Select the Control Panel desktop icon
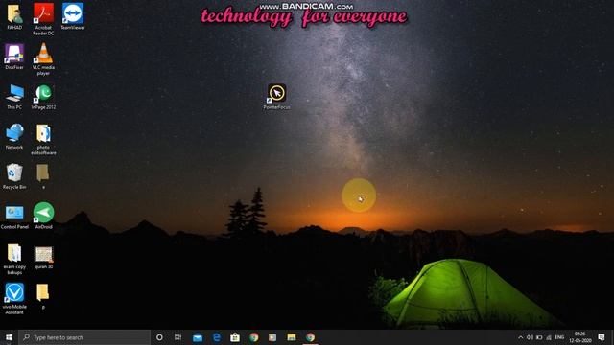This screenshot has height=345, width=614. click(x=14, y=217)
